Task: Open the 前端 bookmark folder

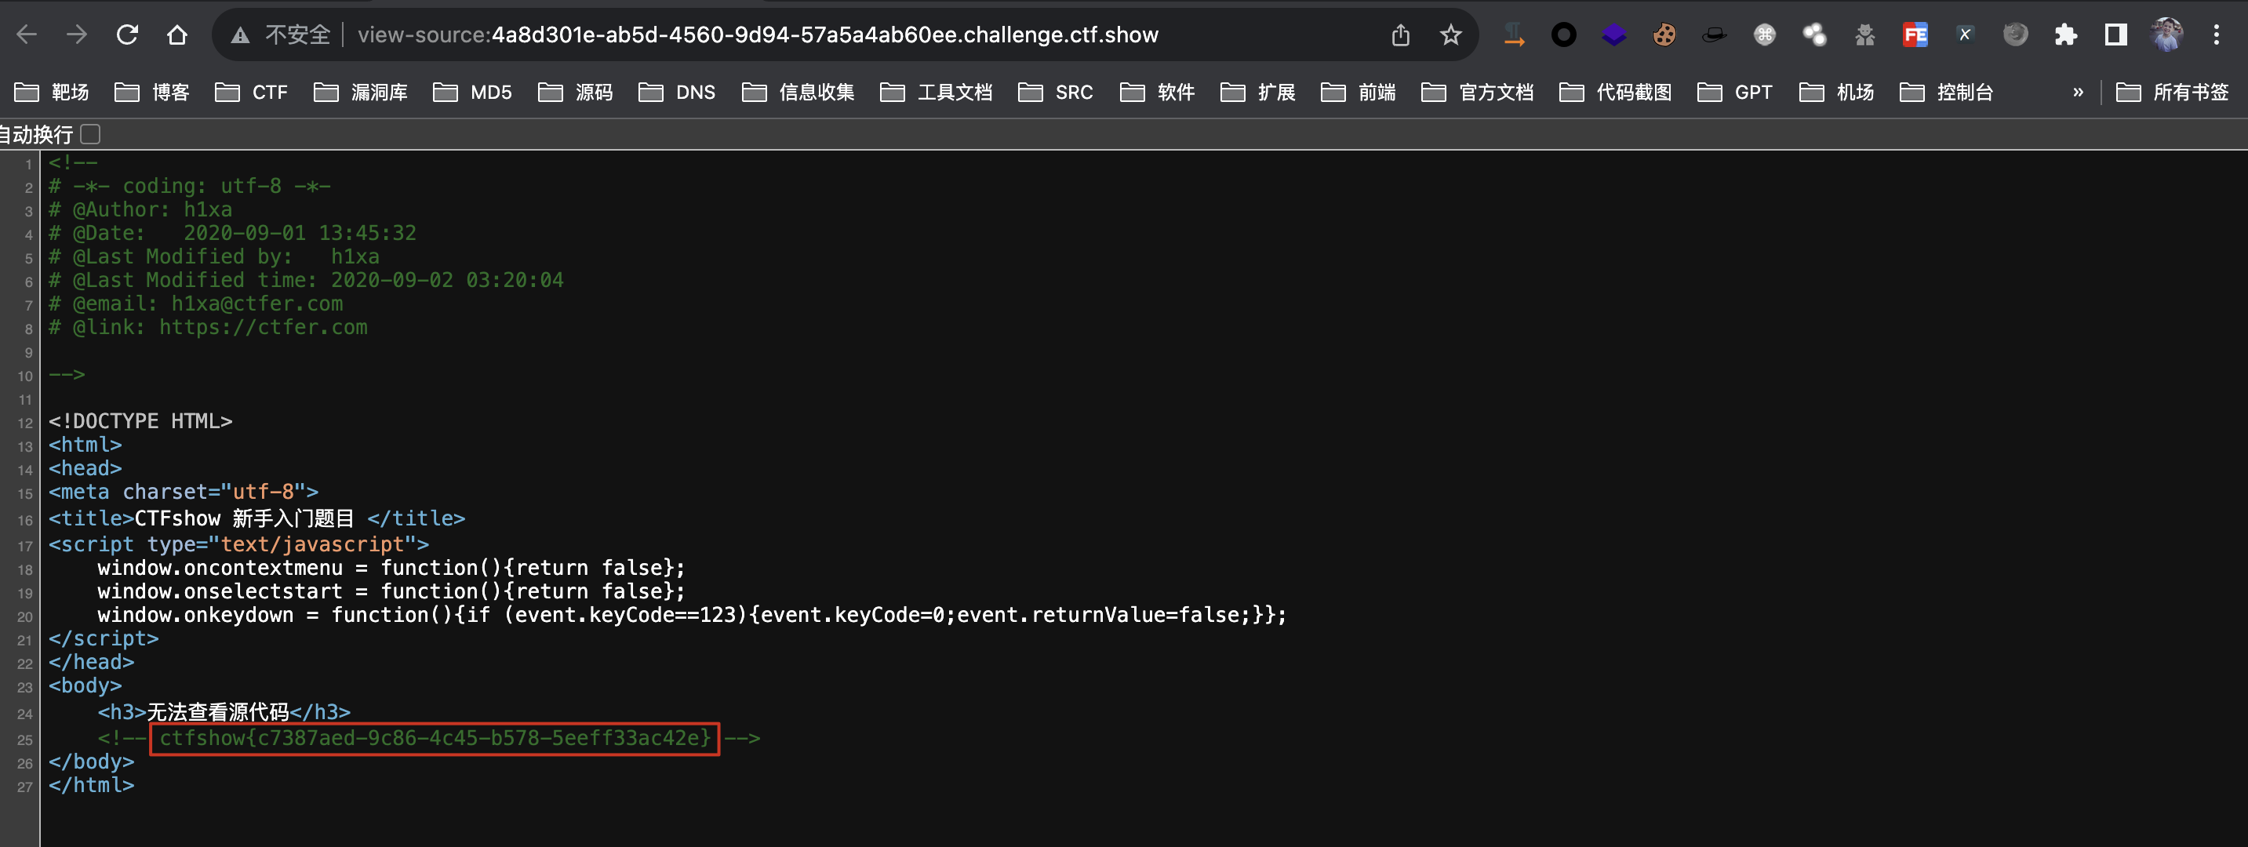Action: coord(1359,93)
